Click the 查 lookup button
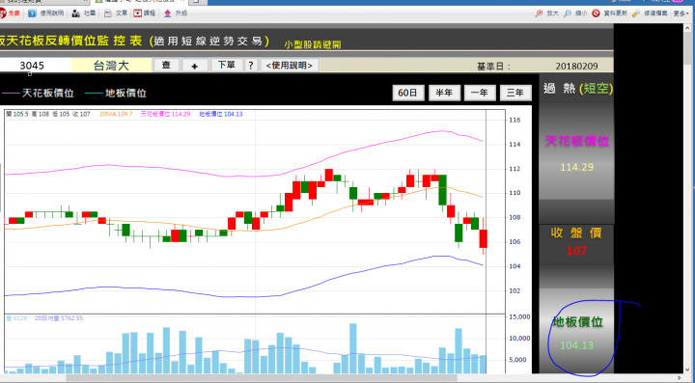This screenshot has height=383, width=695. 166,65
